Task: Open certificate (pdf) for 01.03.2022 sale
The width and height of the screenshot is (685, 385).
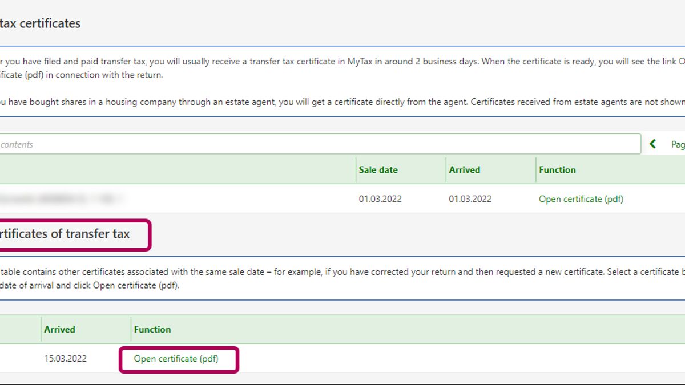Action: click(x=581, y=199)
